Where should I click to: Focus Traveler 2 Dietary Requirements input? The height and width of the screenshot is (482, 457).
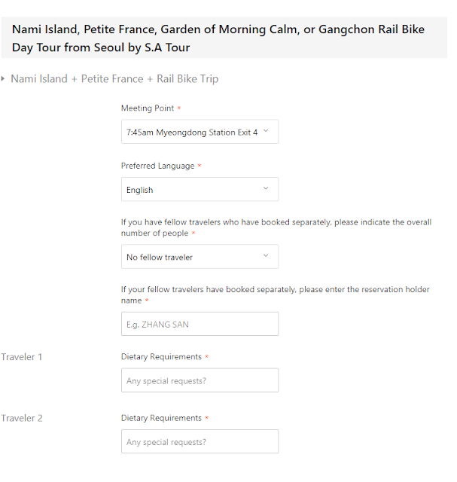(x=200, y=441)
